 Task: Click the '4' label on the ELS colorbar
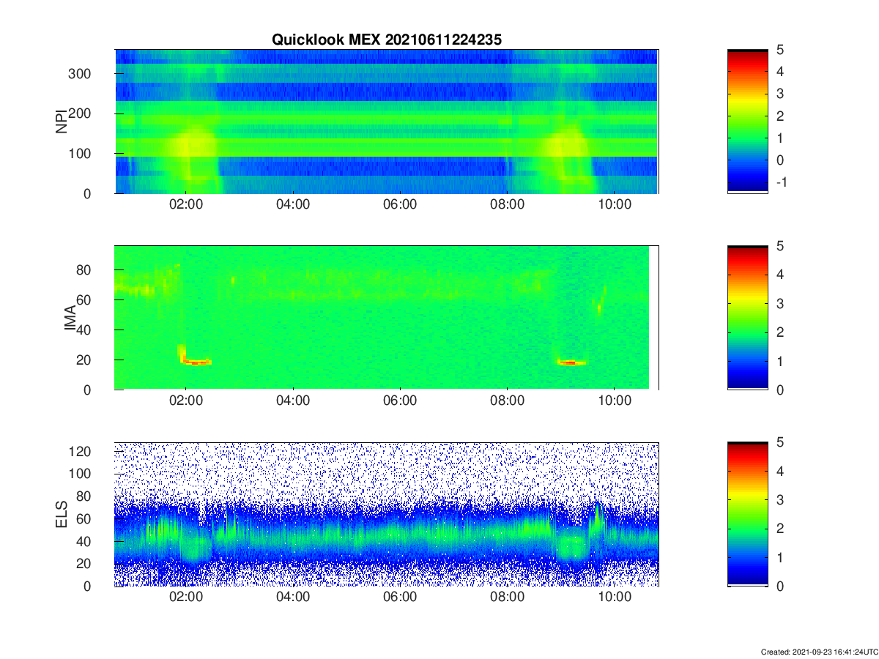coord(781,472)
